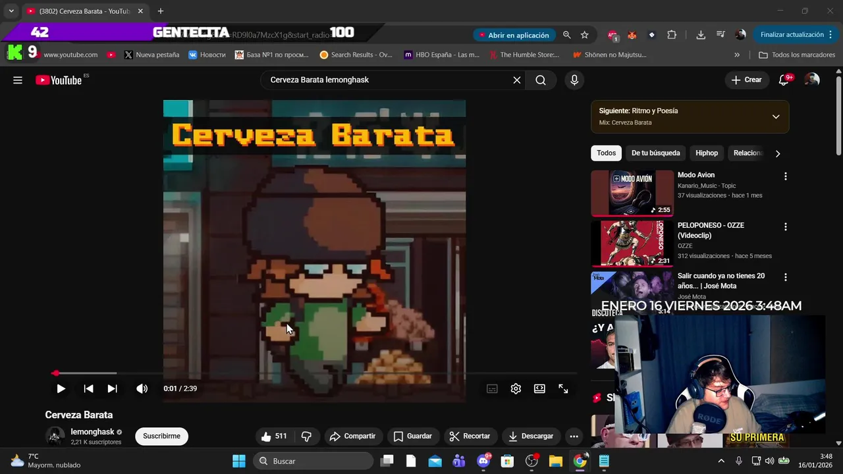Image resolution: width=843 pixels, height=474 pixels.
Task: Play the Cerveza Barata video
Action: coord(61,388)
